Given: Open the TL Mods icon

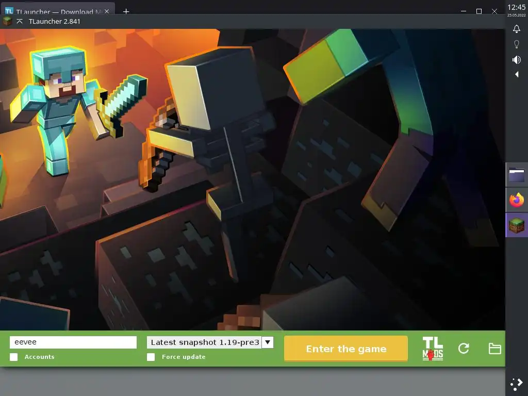Looking at the screenshot, I should pyautogui.click(x=433, y=349).
